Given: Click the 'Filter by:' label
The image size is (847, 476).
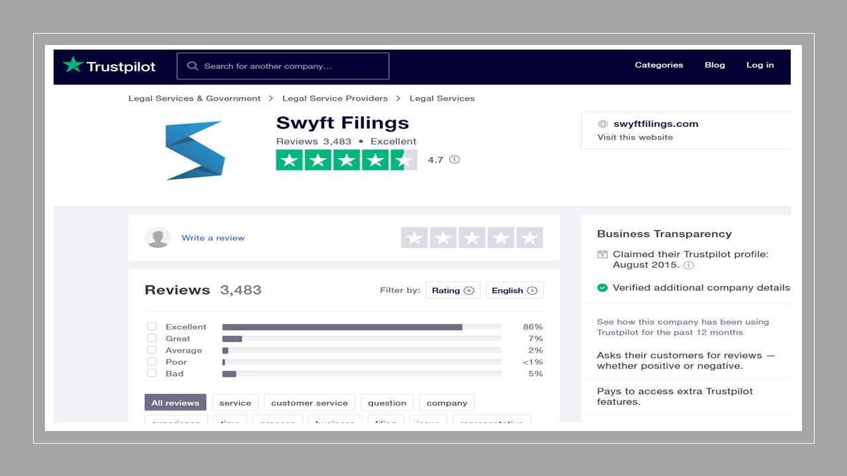Looking at the screenshot, I should click(x=400, y=290).
